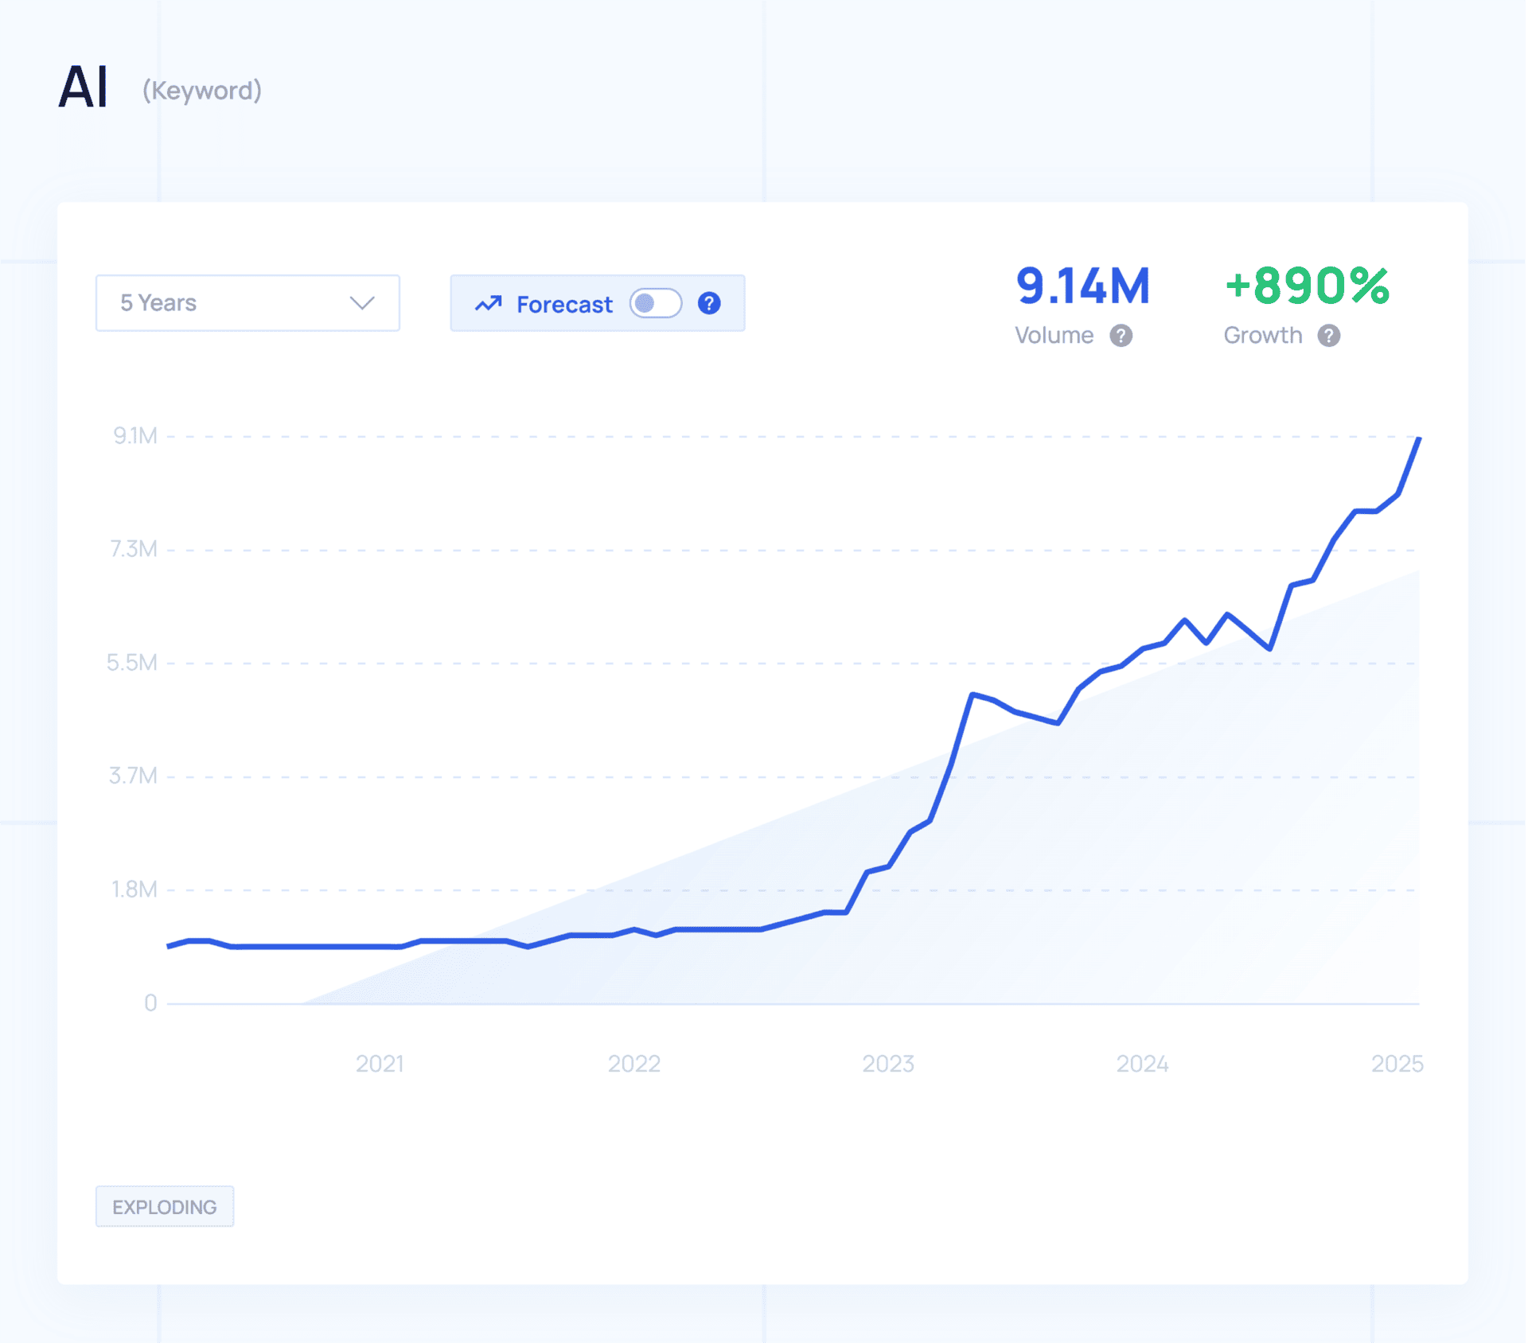Image resolution: width=1528 pixels, height=1343 pixels.
Task: Click the Volume help question mark icon
Action: click(x=1121, y=336)
